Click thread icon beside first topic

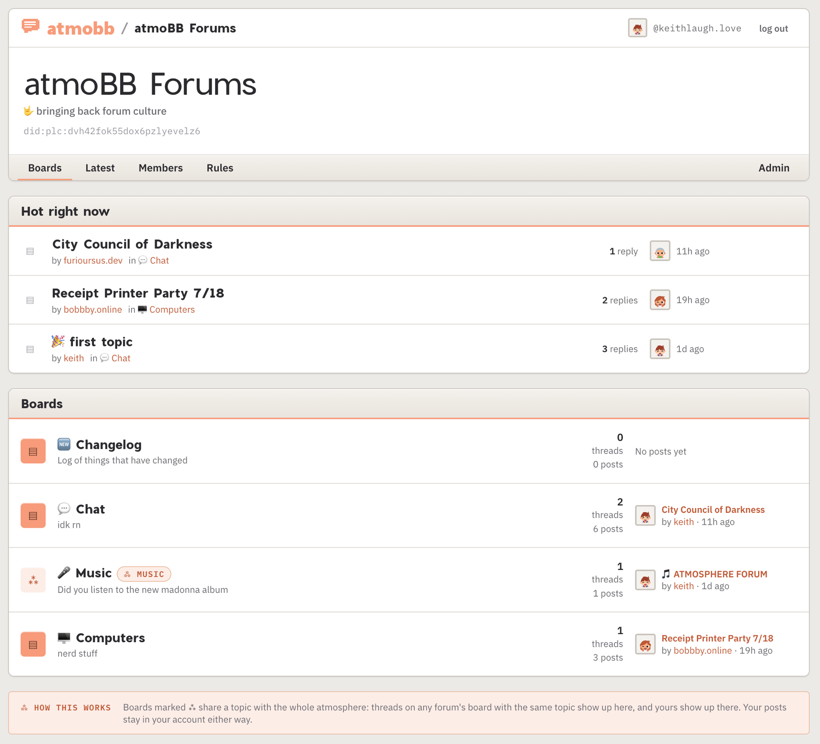[x=30, y=349]
